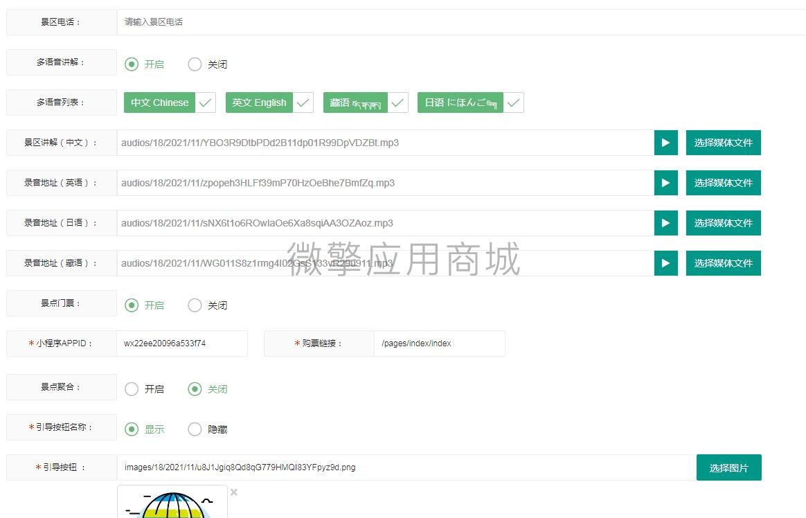Viewport: 806px width, 518px height.
Task: Toggle the 日语 Japanese language checkbox
Action: [470, 102]
